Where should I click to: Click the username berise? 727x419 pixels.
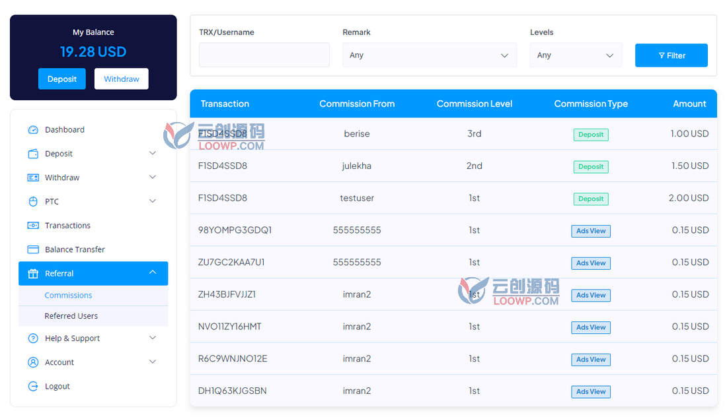[x=357, y=134]
